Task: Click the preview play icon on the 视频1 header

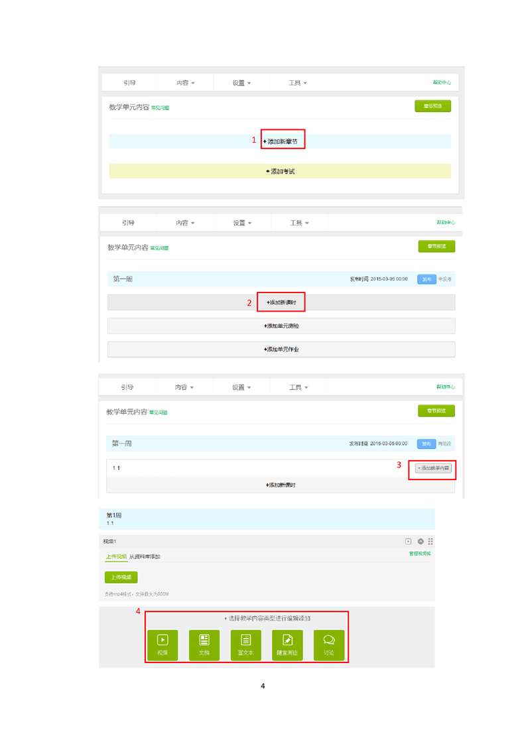Action: click(x=409, y=542)
